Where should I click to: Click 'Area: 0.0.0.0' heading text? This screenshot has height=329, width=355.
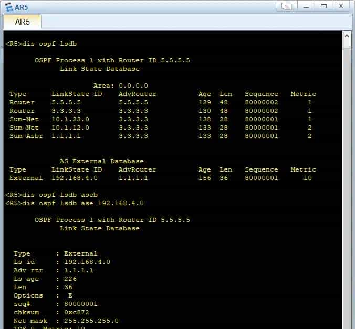pos(120,86)
